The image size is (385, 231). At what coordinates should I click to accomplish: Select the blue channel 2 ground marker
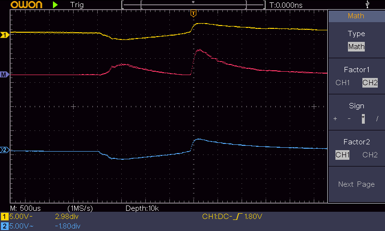[5, 151]
